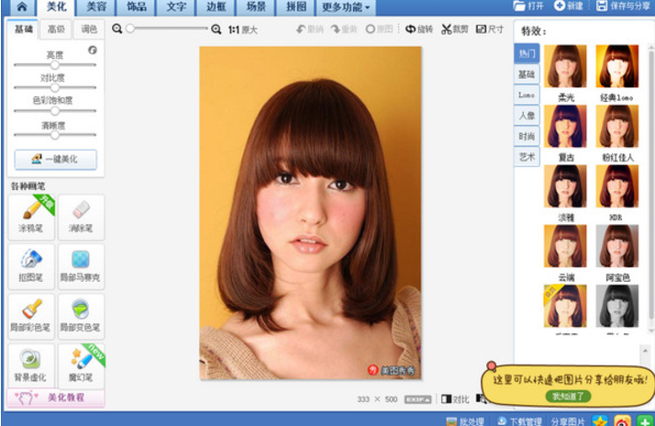Image resolution: width=655 pixels, height=426 pixels.
Task: Click the green plus icon in bottom bar
Action: pyautogui.click(x=645, y=420)
